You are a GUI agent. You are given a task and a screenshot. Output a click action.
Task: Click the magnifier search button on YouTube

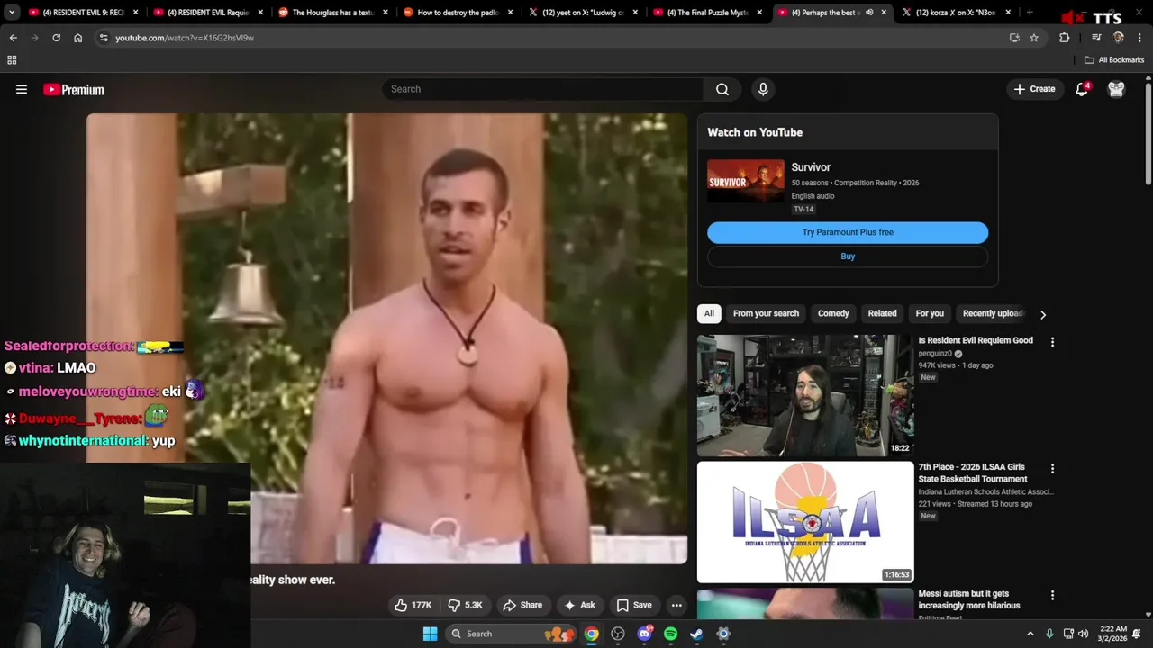tap(722, 89)
